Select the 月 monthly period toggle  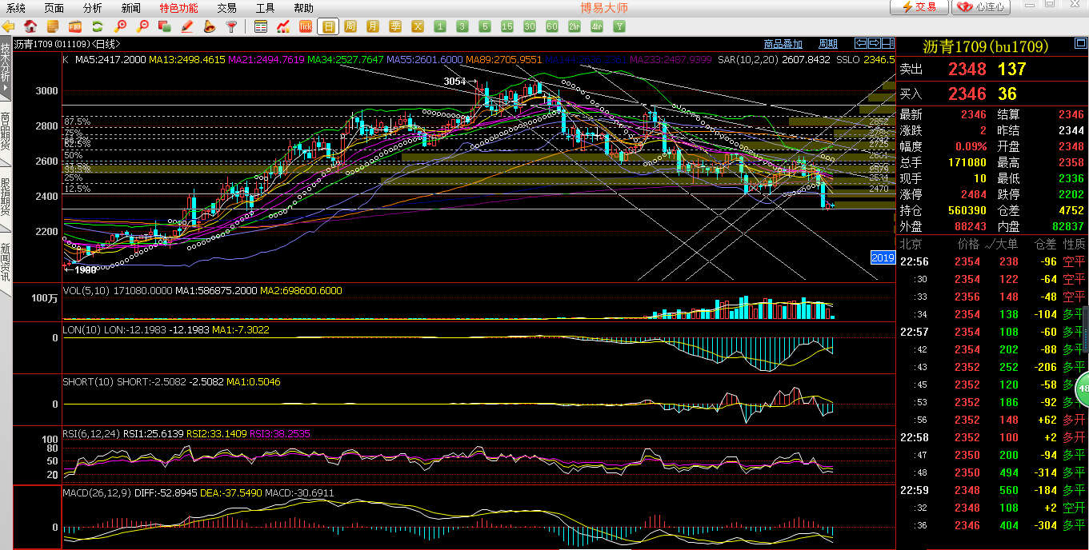(373, 26)
